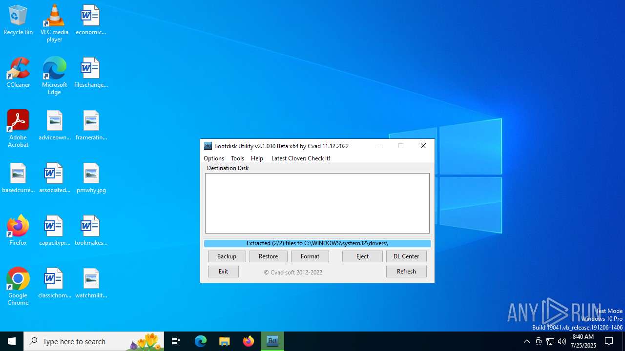Select the tookmakes... Word document icon
Screen dimensions: 625x351
tap(91, 231)
